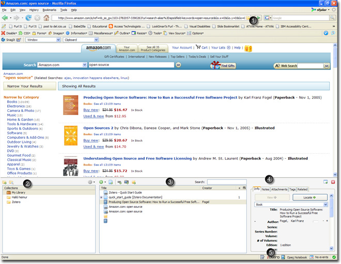Image resolution: width=341 pixels, height=264 pixels.
Task: Switch to the Notes tab in Zotero
Action: click(266, 189)
